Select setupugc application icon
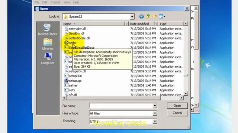Viewport: 238px width, 133px height. 66,81
